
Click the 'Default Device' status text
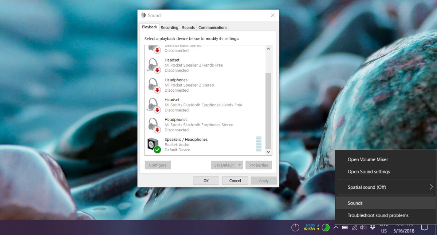click(x=177, y=150)
